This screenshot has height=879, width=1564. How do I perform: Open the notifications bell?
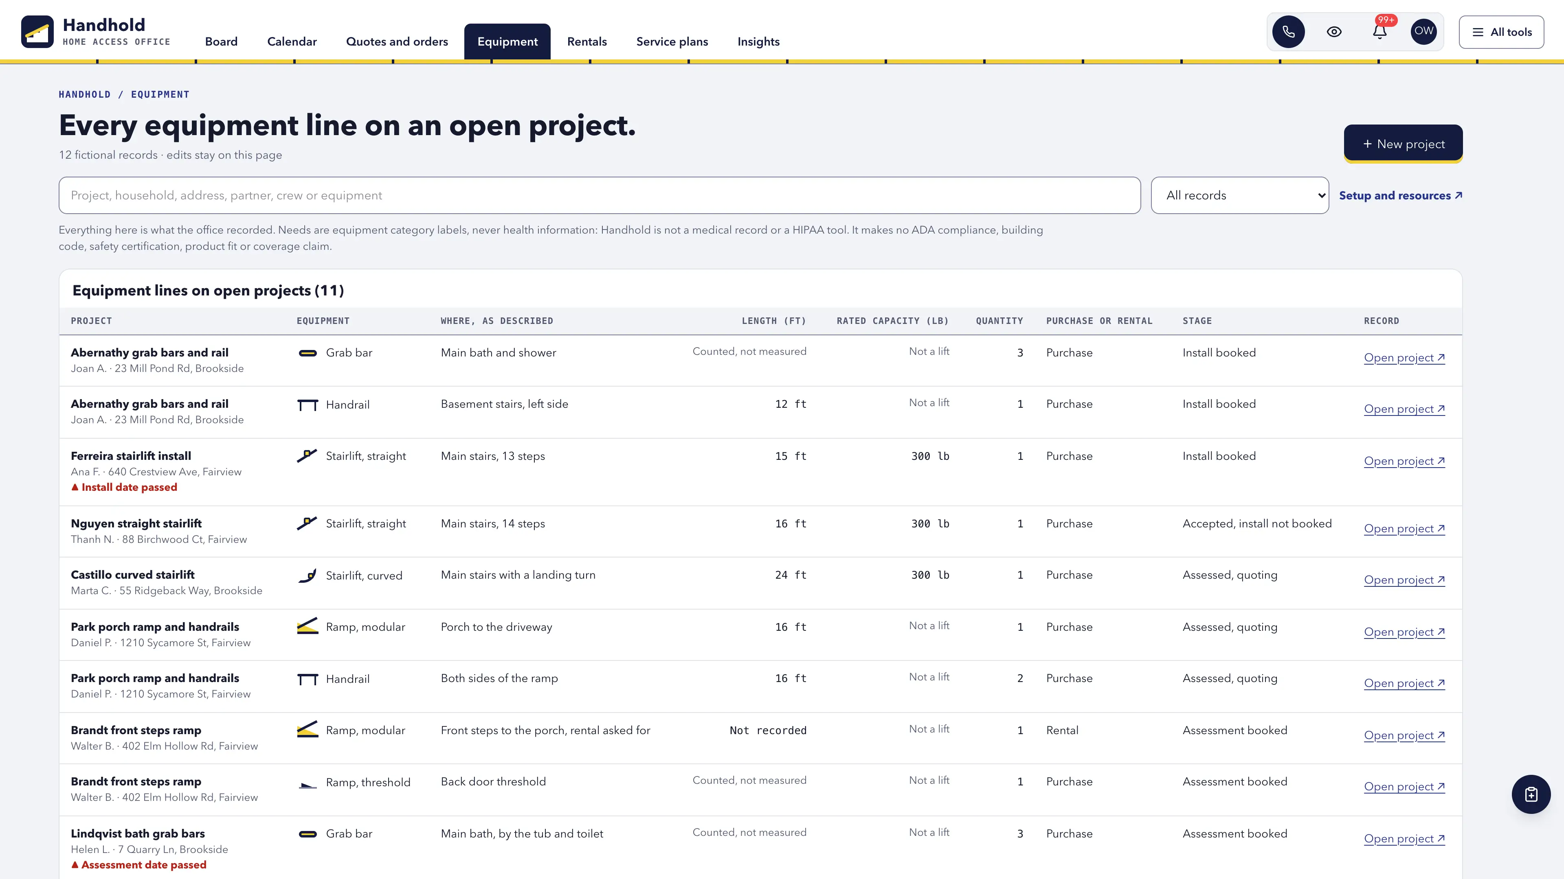[x=1379, y=32]
